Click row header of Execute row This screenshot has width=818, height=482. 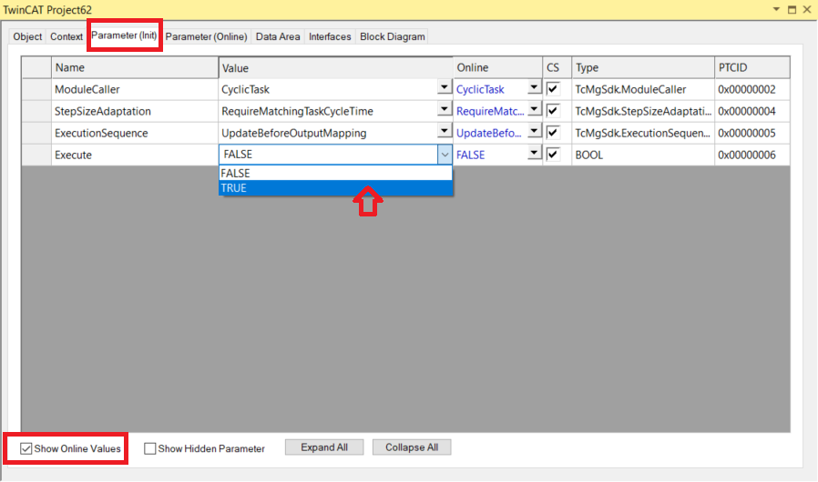click(x=36, y=155)
